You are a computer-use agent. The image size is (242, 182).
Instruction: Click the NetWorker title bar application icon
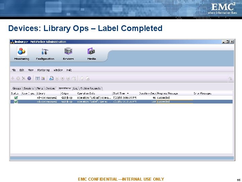pos(12,42)
